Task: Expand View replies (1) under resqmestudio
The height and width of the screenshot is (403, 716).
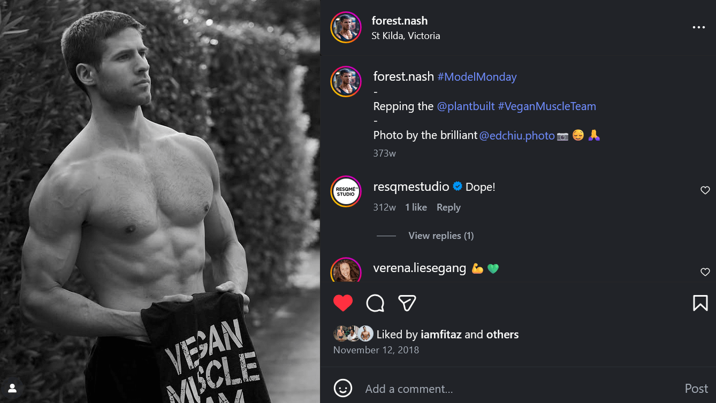Action: click(441, 236)
